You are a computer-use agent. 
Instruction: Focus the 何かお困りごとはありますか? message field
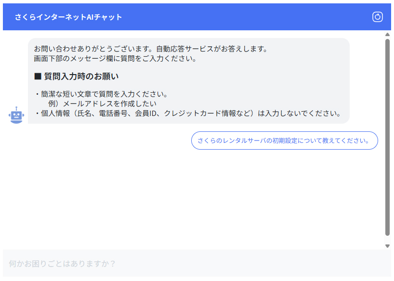click(197, 263)
